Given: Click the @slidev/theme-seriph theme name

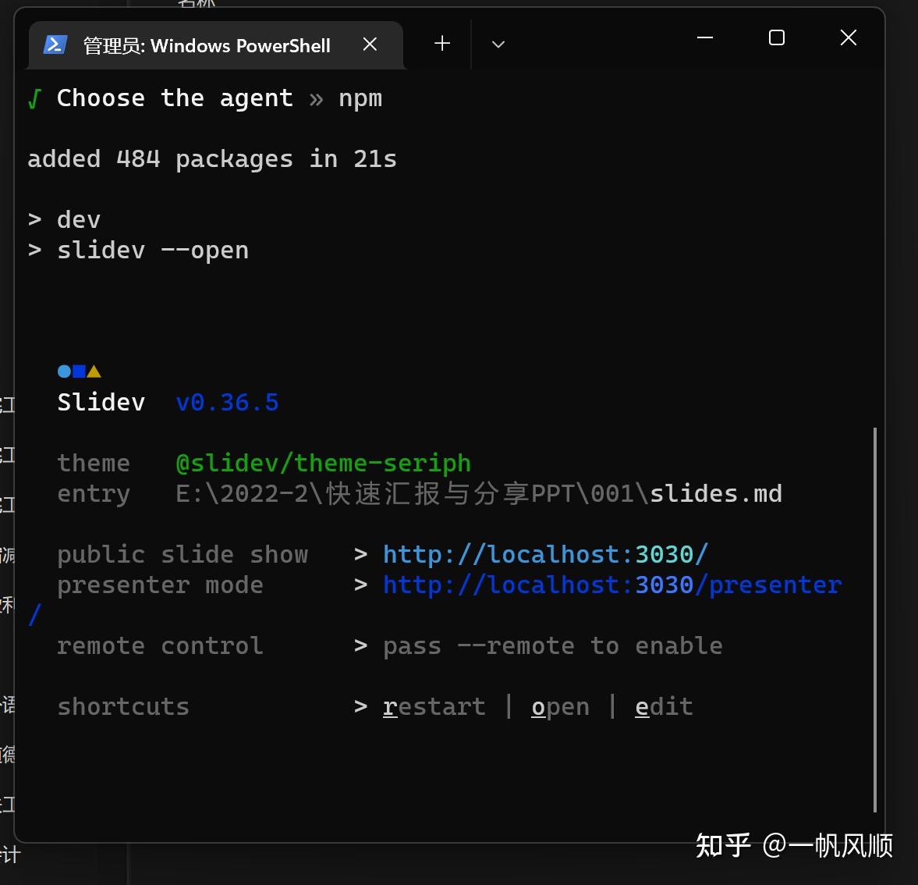Looking at the screenshot, I should pos(323,463).
